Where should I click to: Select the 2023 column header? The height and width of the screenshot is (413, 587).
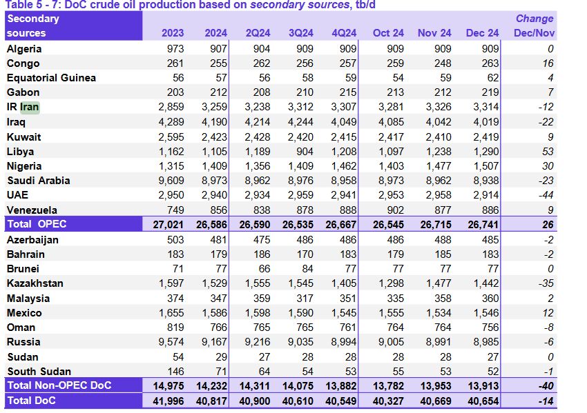tap(172, 33)
